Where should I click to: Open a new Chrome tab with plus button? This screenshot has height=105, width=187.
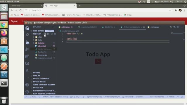coord(79,6)
